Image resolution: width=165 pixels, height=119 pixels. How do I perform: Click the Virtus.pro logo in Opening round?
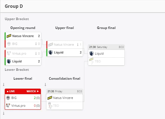point(9,54)
